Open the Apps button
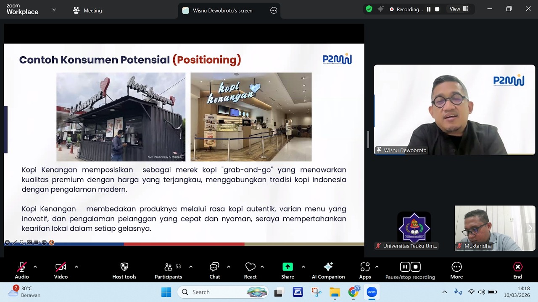The width and height of the screenshot is (538, 302). 365,271
